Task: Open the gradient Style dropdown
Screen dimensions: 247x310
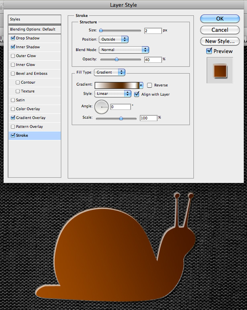Action: [x=113, y=94]
